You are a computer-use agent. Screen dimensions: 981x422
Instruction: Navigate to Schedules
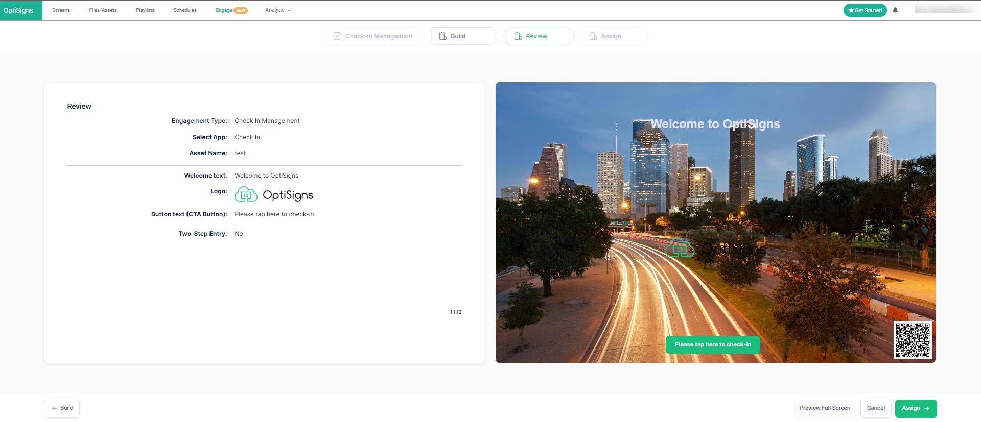[x=185, y=10]
